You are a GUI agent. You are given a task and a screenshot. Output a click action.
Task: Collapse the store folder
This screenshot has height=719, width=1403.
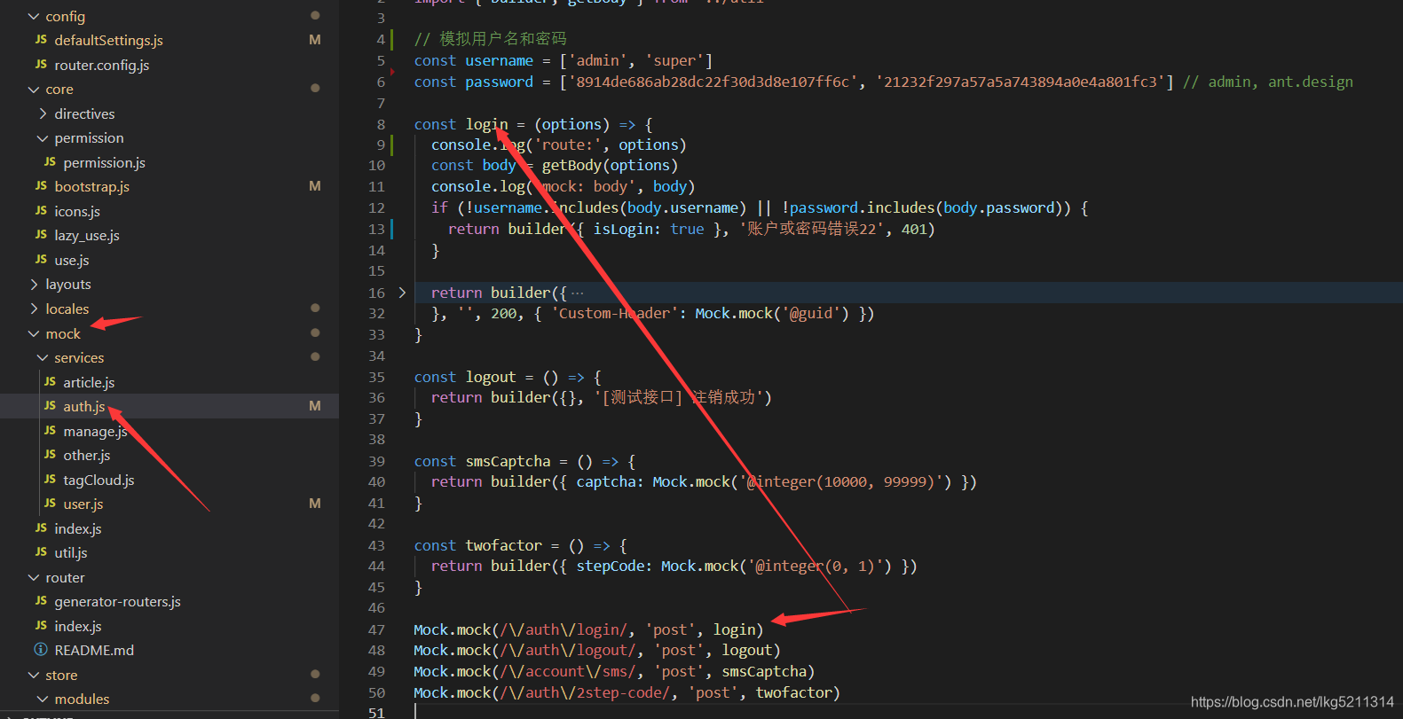coord(34,675)
